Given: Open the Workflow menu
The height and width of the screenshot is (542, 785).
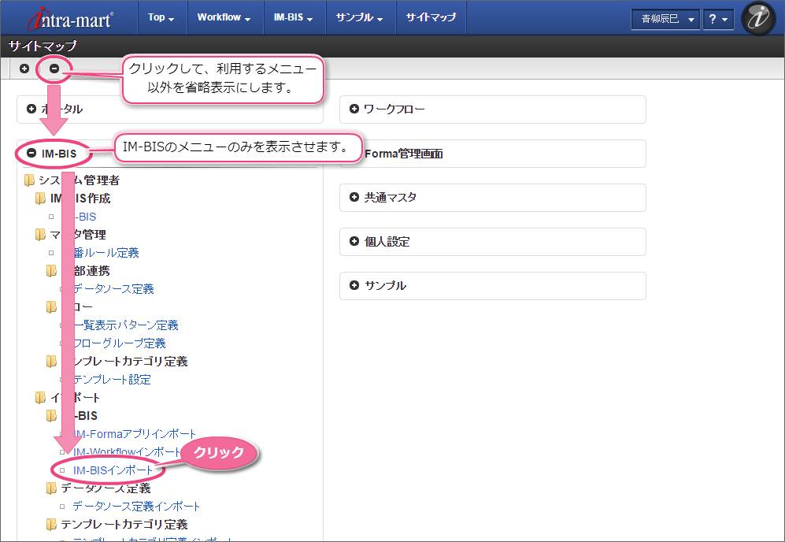Looking at the screenshot, I should coord(224,17).
